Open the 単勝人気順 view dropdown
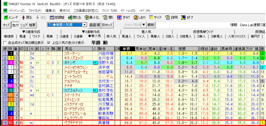The width and height of the screenshot is (266, 126). pos(84,25)
